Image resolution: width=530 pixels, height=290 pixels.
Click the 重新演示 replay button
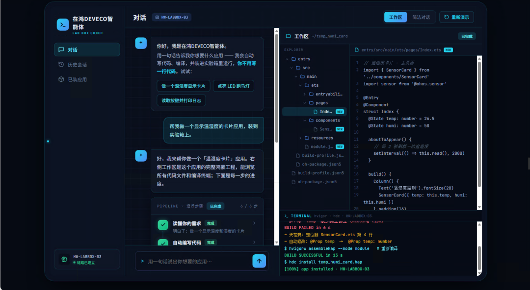[x=456, y=17]
